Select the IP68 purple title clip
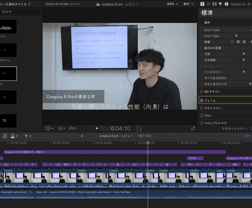 (x=195, y=158)
